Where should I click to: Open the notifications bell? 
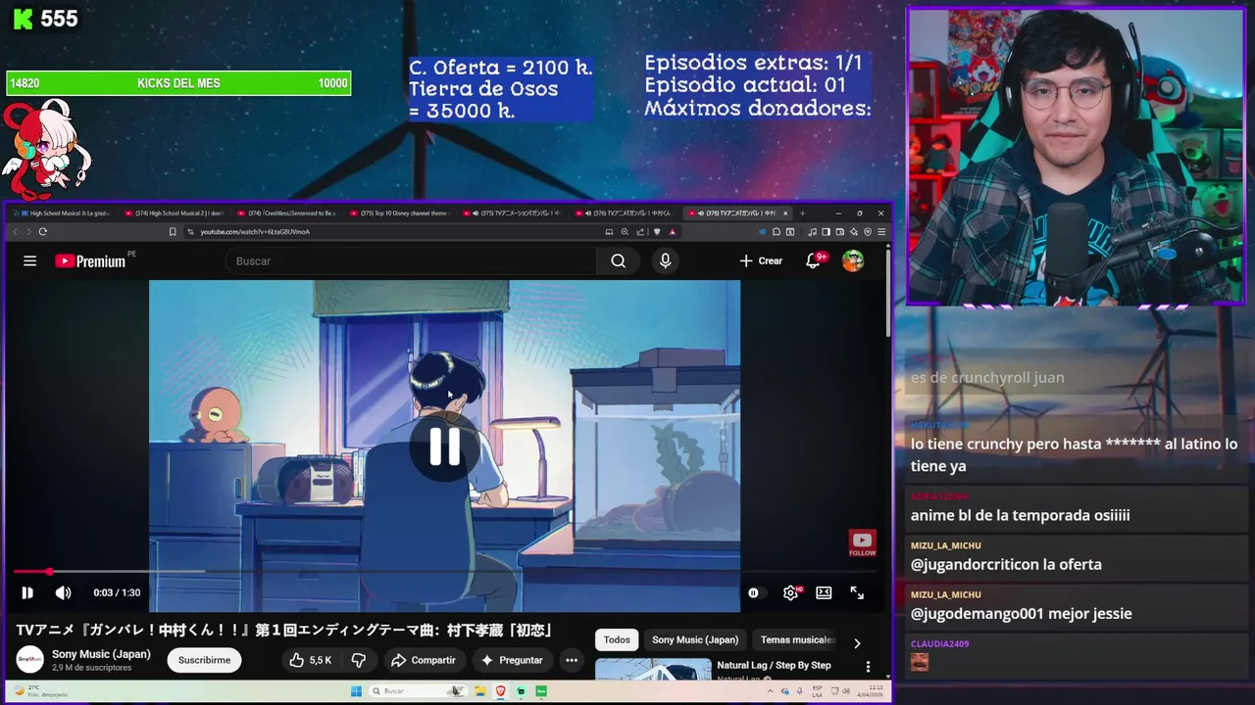coord(813,261)
